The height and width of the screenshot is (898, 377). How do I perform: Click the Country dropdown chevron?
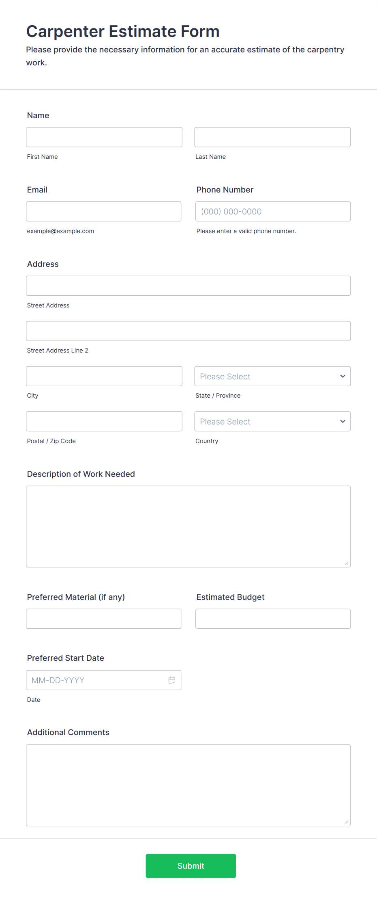343,421
